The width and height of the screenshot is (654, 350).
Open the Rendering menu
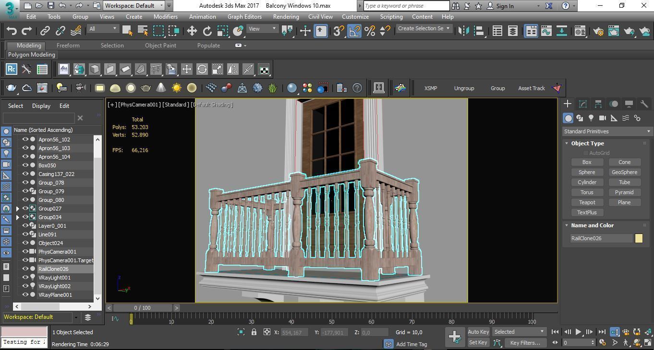286,16
